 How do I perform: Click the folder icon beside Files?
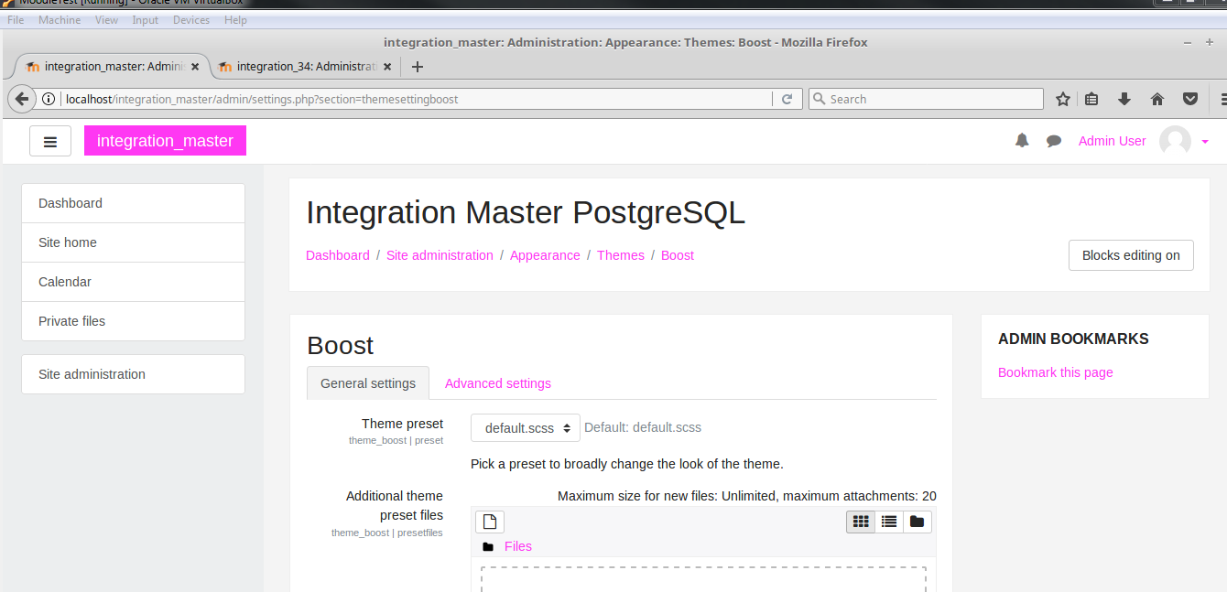[x=488, y=547]
